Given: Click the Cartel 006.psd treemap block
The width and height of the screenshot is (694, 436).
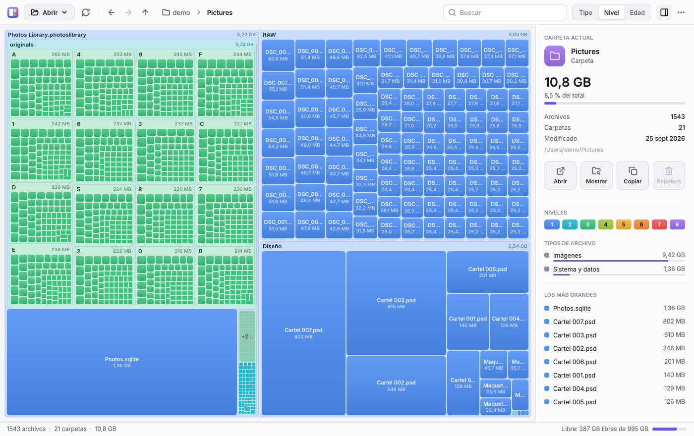Looking at the screenshot, I should (488, 272).
